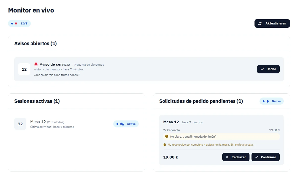Click the checkmark icon in Hecho button
Viewport: 298px width, 179px height.
pos(262,69)
